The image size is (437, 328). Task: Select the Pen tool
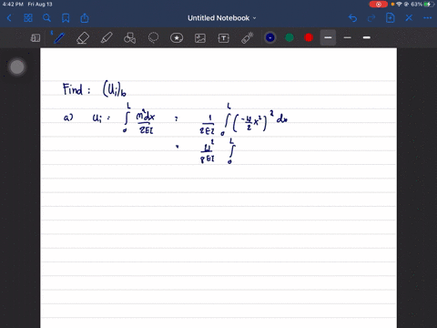pyautogui.click(x=58, y=38)
